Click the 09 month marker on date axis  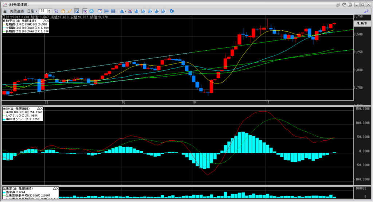(124, 102)
